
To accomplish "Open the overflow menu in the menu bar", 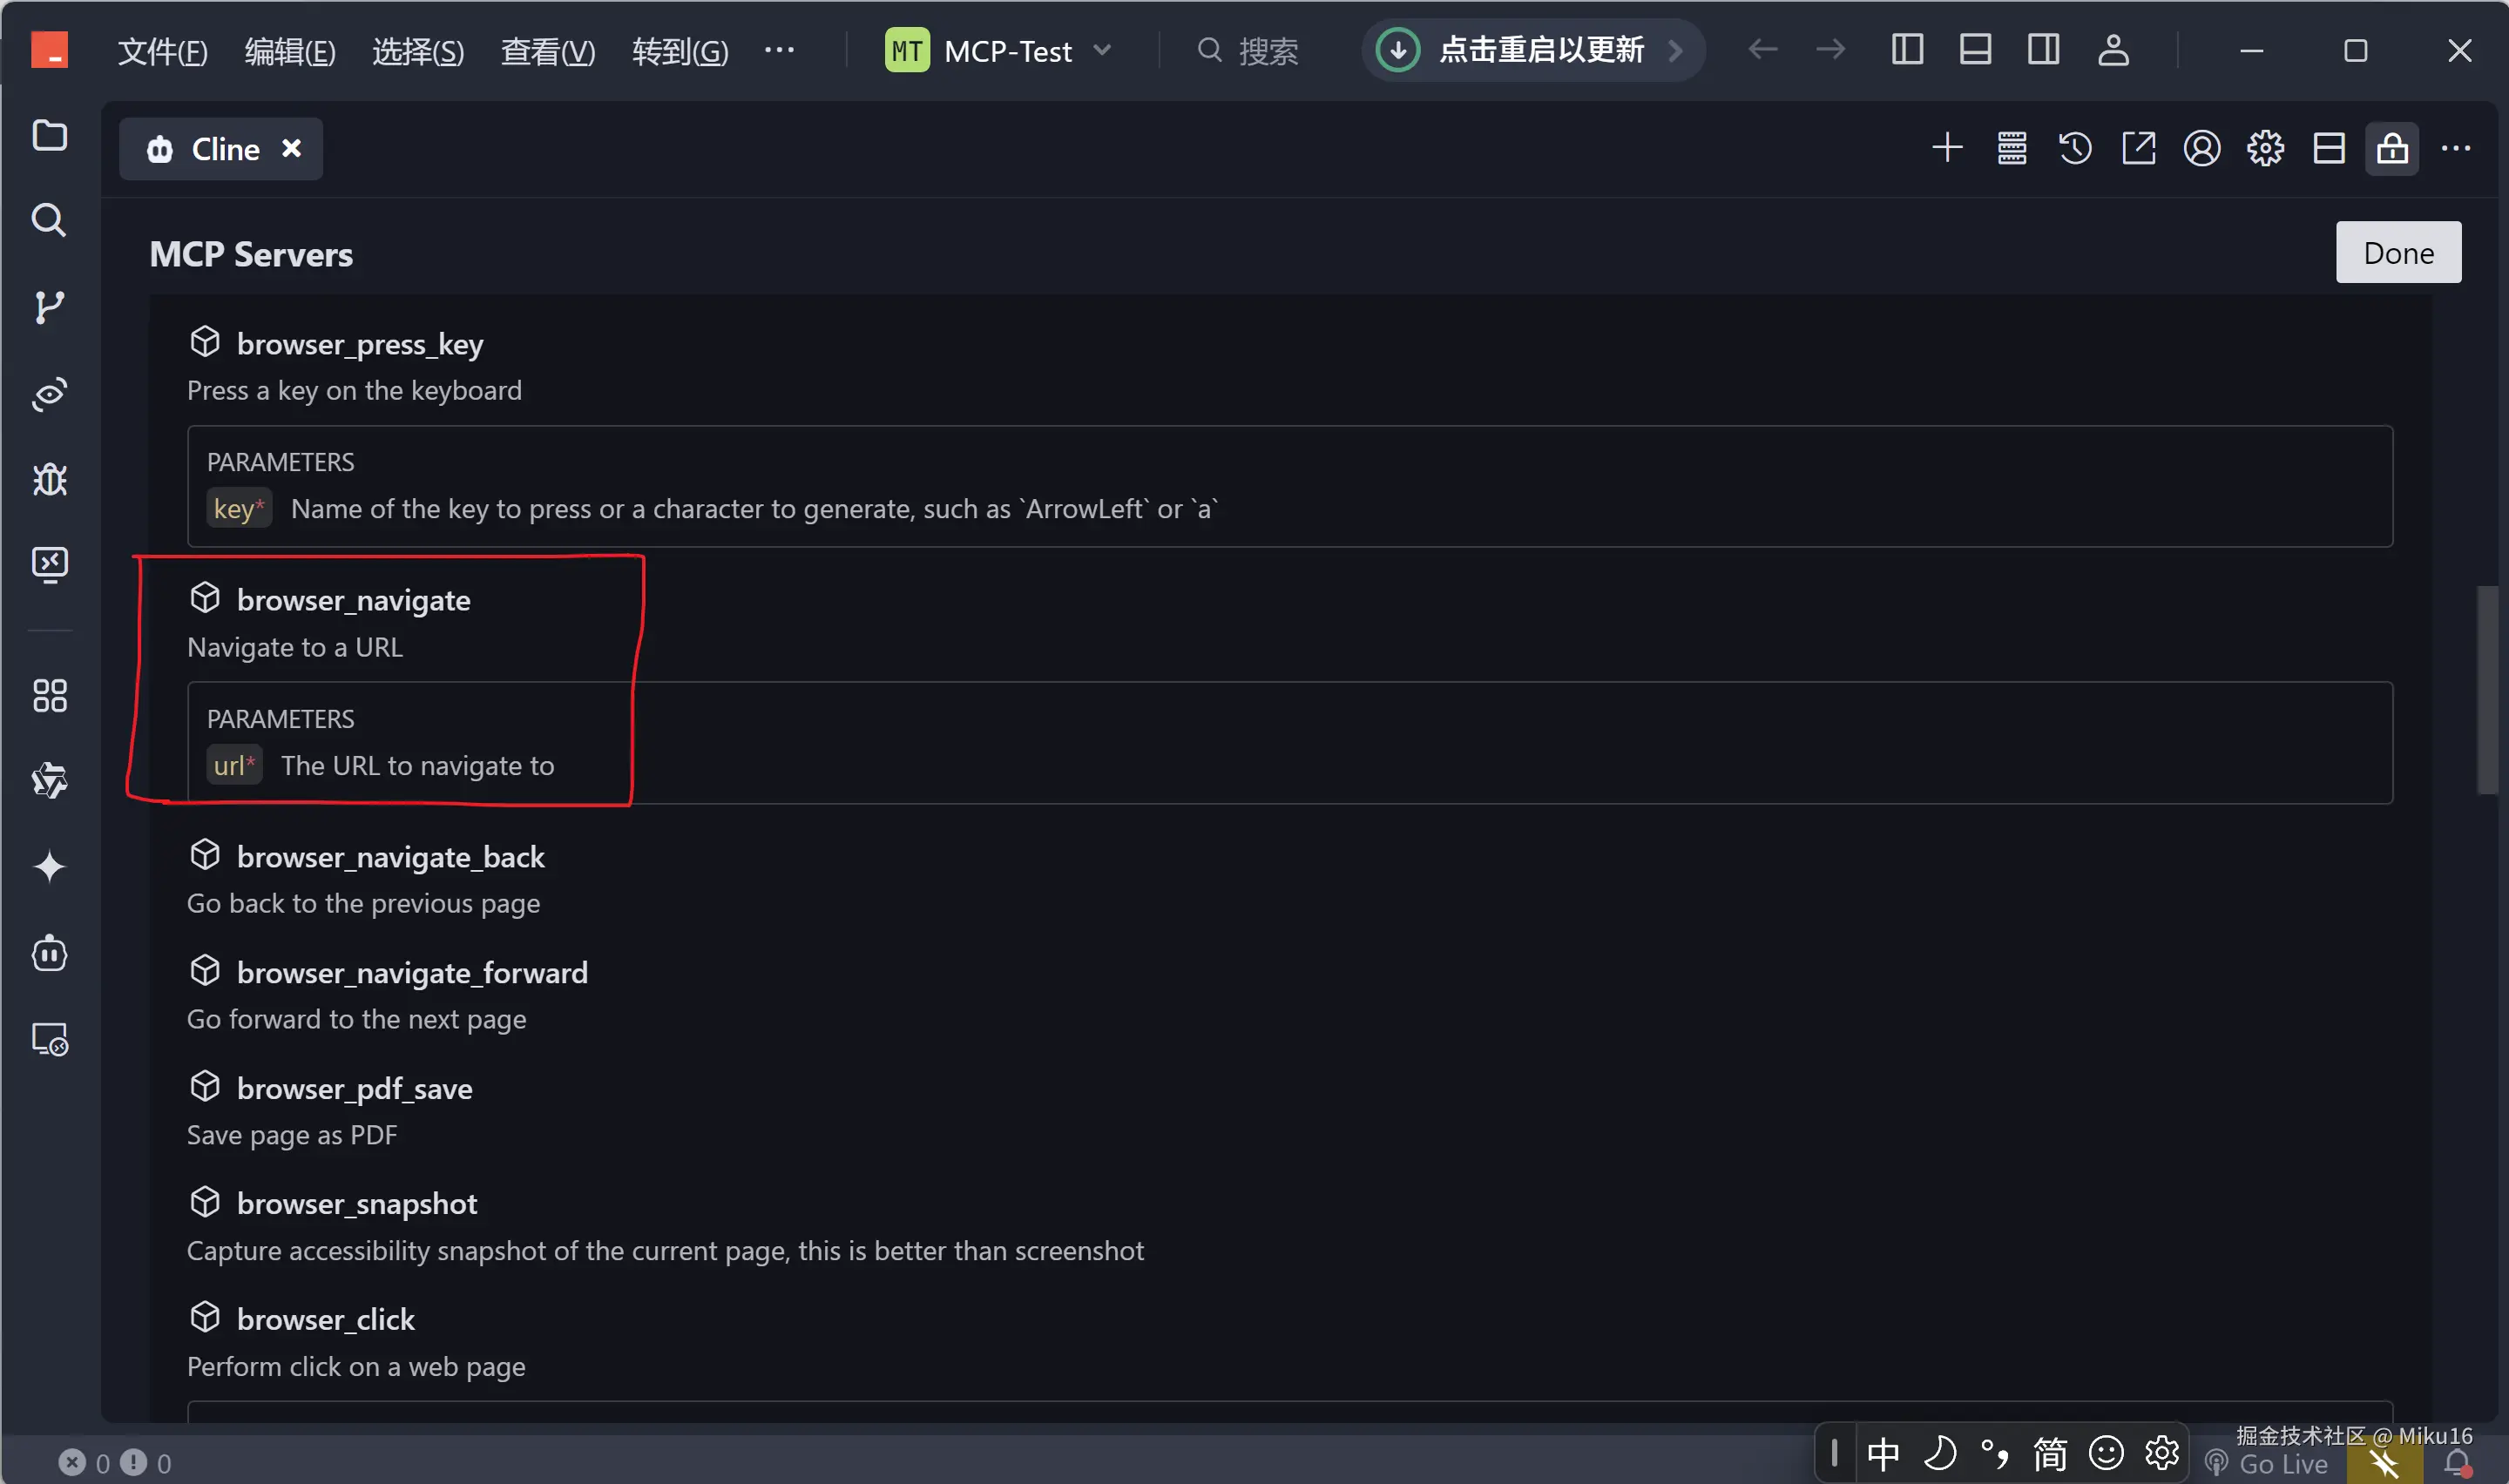I will pyautogui.click(x=779, y=50).
